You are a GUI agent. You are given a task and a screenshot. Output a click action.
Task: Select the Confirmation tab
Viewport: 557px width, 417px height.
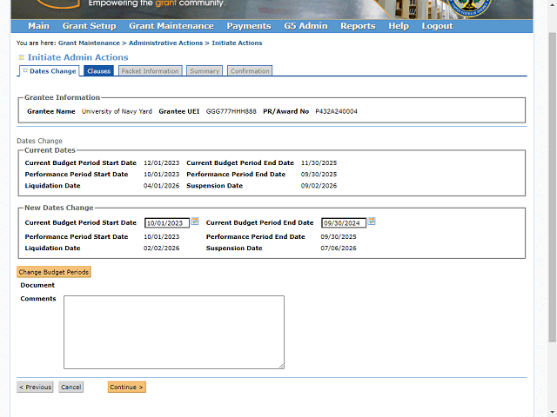pos(250,71)
